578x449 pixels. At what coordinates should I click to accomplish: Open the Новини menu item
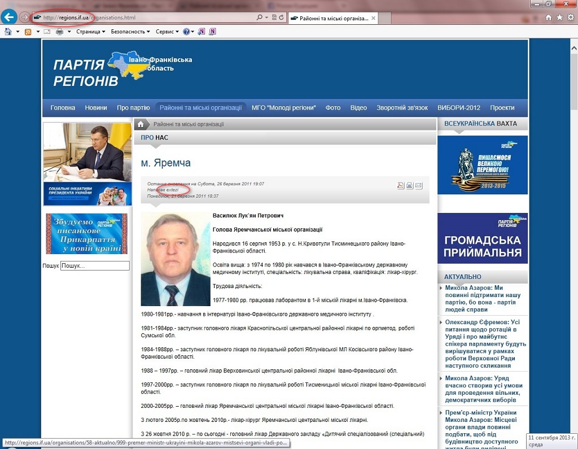click(x=96, y=108)
